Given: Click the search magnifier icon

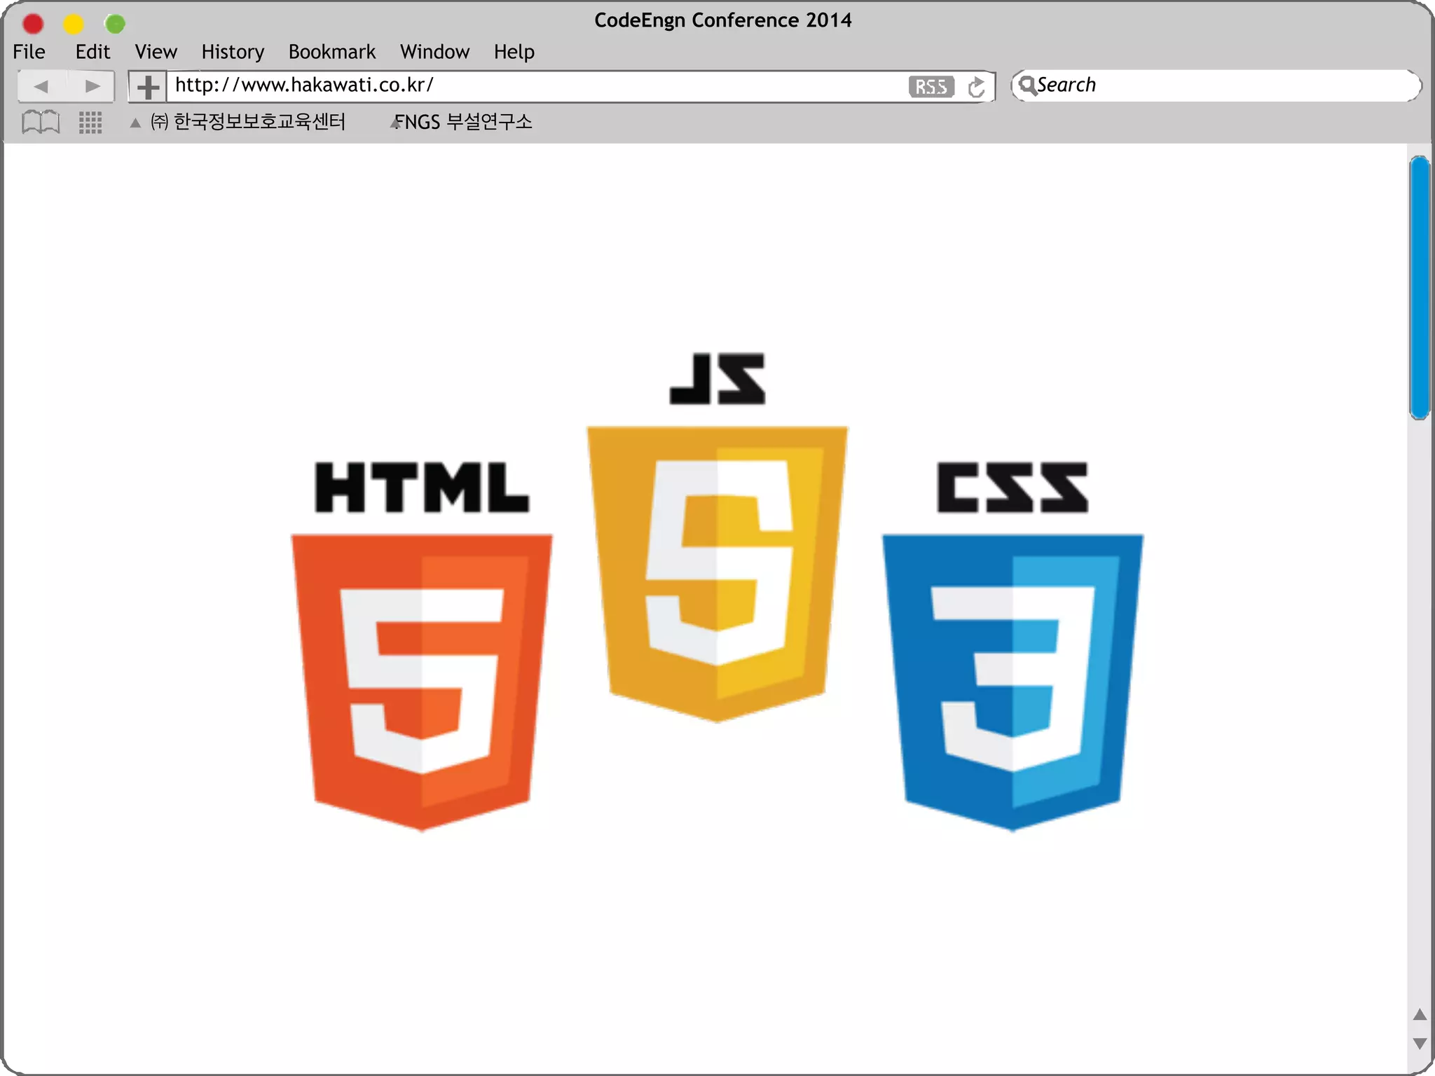Looking at the screenshot, I should pyautogui.click(x=1027, y=85).
